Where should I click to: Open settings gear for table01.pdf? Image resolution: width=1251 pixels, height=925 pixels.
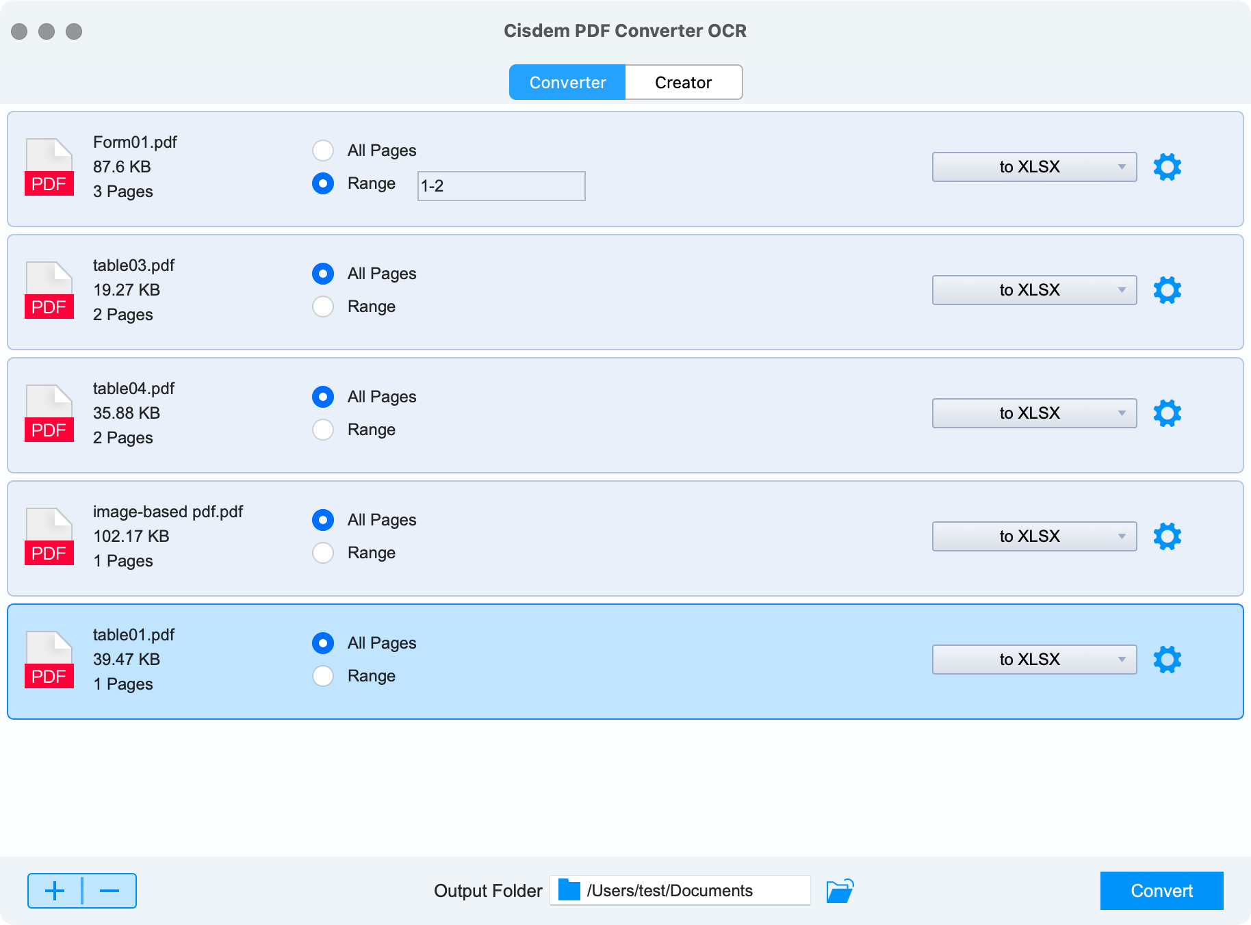(1168, 660)
